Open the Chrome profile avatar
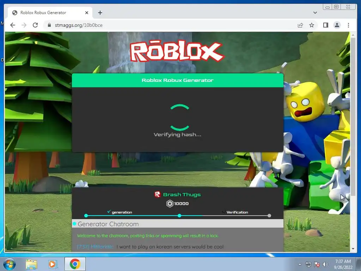 pyautogui.click(x=337, y=25)
